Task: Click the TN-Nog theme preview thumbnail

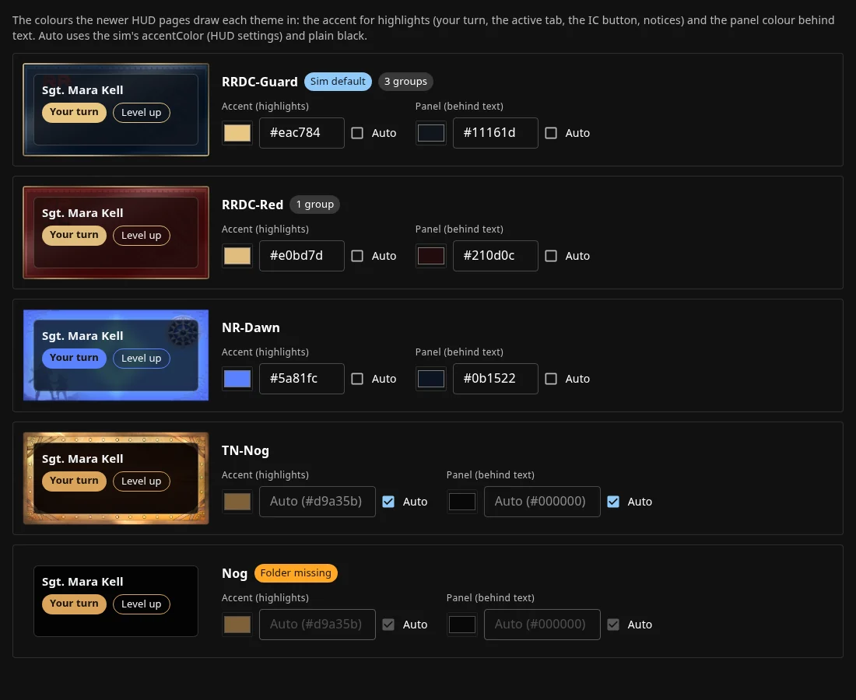Action: (116, 478)
